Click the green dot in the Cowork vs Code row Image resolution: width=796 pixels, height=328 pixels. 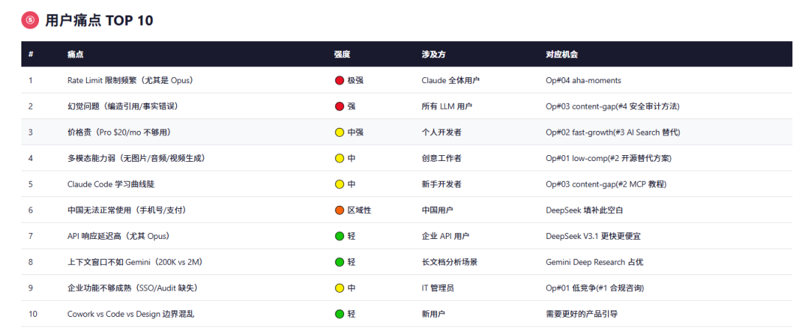point(340,314)
